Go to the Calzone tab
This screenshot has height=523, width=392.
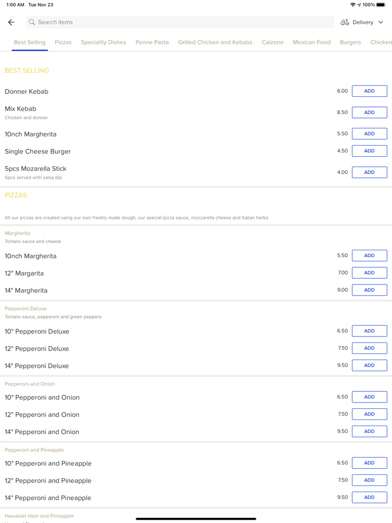(273, 42)
